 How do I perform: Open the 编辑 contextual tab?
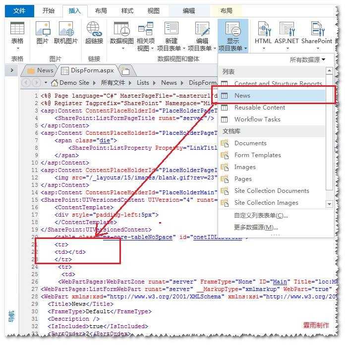[x=189, y=10]
